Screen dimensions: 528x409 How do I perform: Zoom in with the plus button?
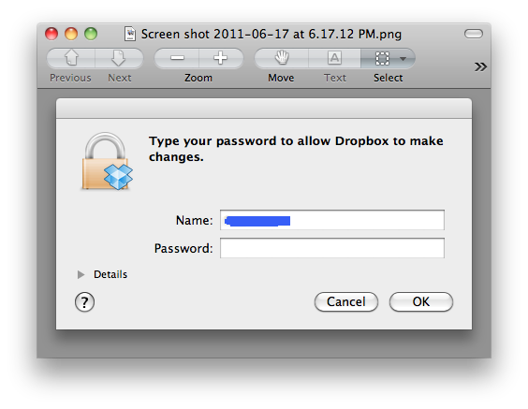click(221, 58)
